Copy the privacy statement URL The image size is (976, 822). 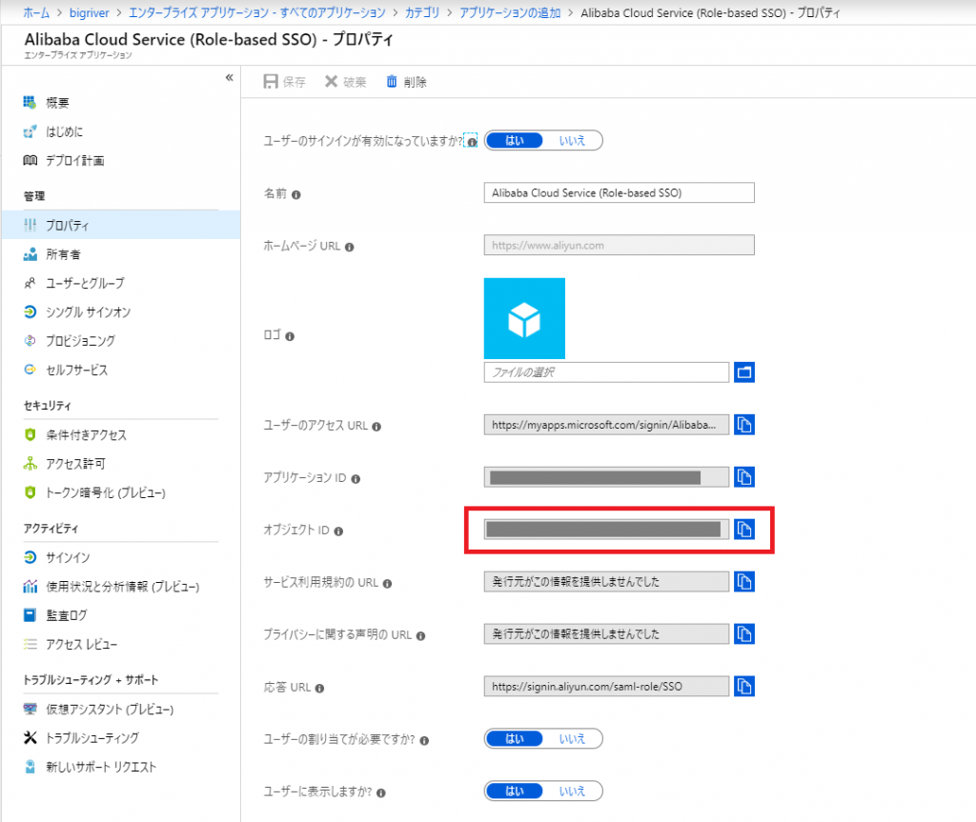click(x=744, y=633)
